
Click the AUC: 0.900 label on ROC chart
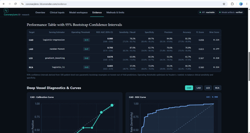pyautogui.click(x=212, y=97)
